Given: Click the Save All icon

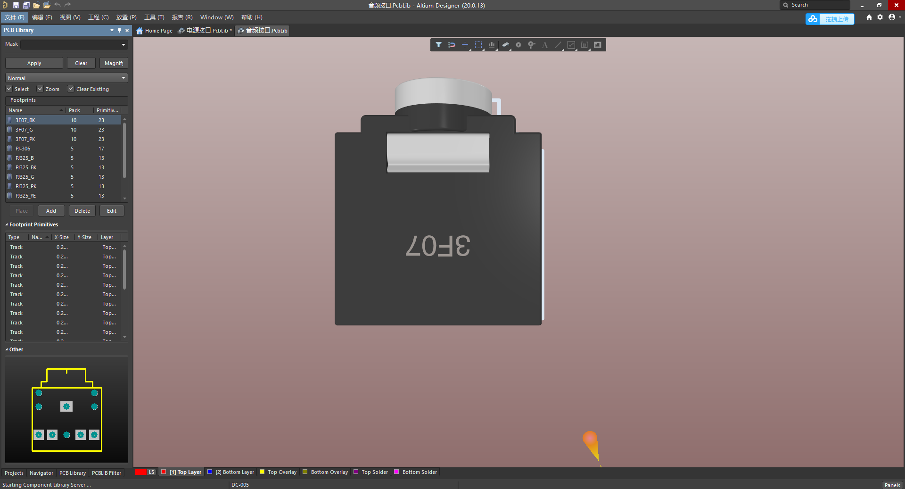Looking at the screenshot, I should point(26,5).
